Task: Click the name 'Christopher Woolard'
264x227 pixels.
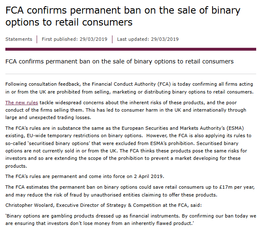Action: [29, 205]
